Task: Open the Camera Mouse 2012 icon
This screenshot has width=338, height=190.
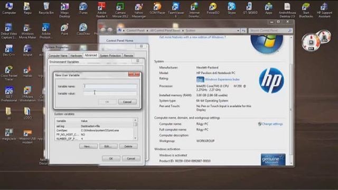Action: click(x=120, y=10)
